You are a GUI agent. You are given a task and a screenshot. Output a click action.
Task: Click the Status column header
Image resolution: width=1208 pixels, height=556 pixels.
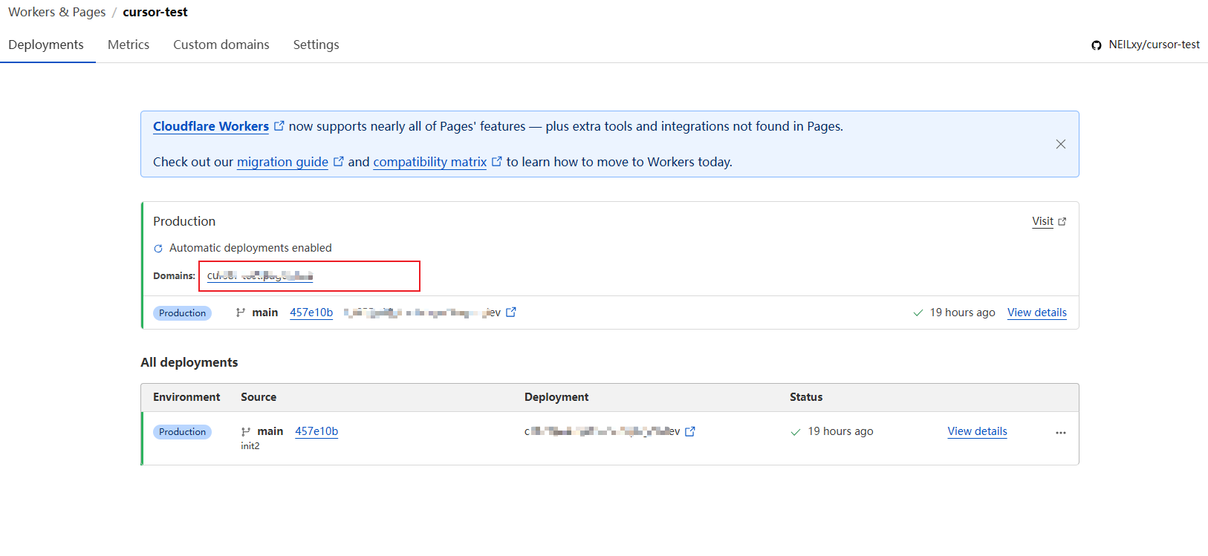[x=806, y=397]
